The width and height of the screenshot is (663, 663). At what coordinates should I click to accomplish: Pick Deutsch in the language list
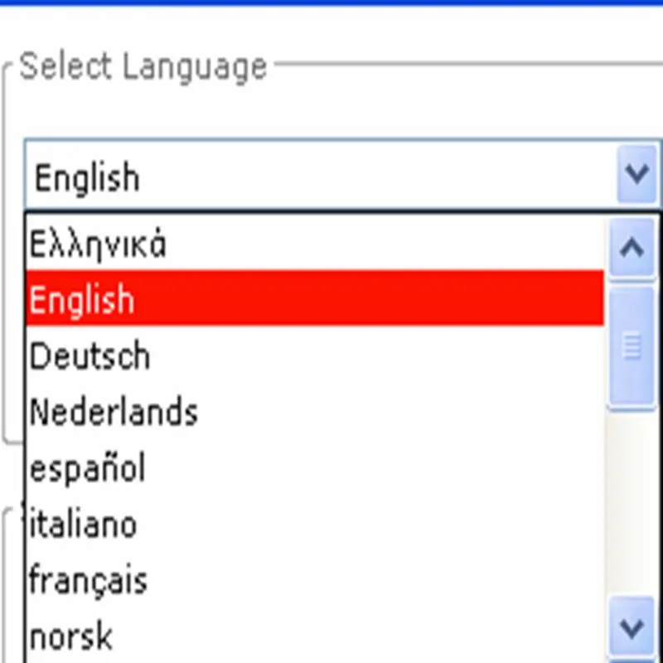(90, 356)
